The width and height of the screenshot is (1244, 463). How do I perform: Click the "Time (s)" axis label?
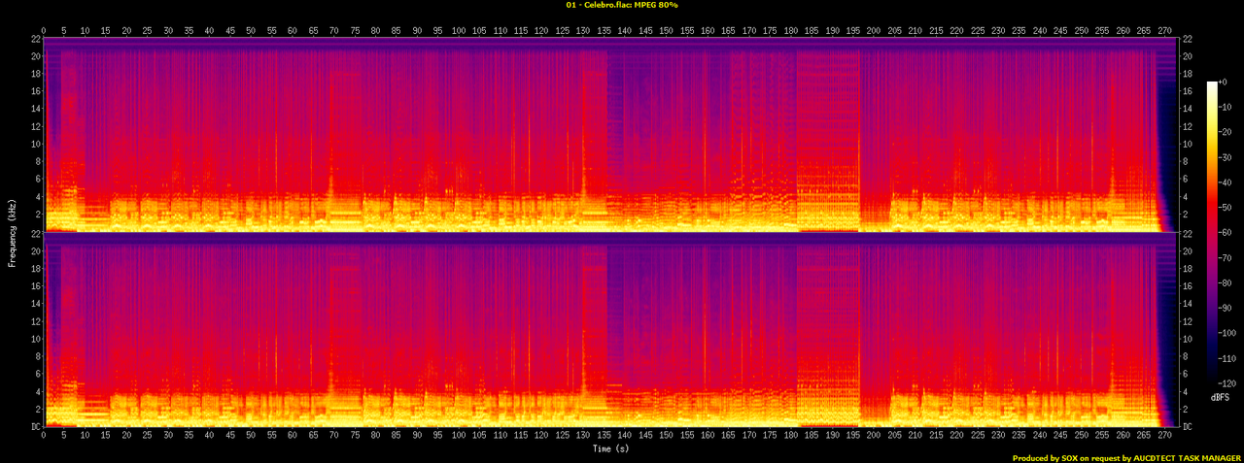coord(609,448)
